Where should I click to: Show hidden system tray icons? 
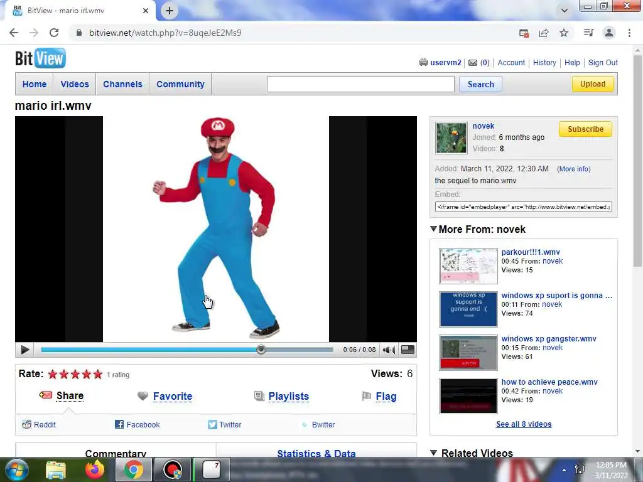(x=565, y=470)
